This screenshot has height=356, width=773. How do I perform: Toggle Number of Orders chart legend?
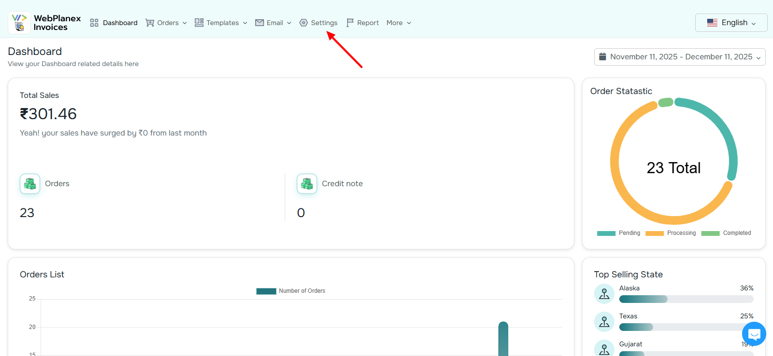tap(291, 291)
